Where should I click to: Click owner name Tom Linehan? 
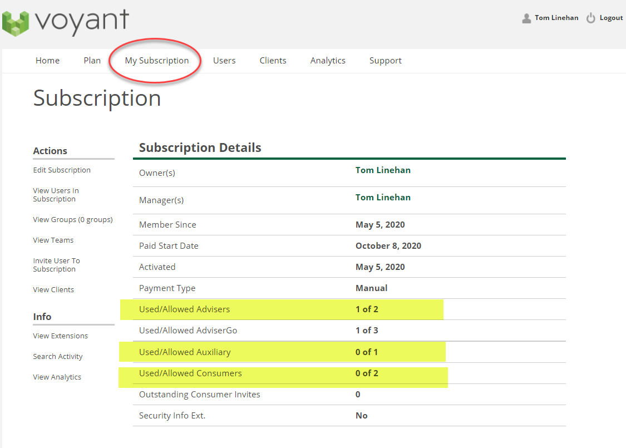tap(383, 170)
